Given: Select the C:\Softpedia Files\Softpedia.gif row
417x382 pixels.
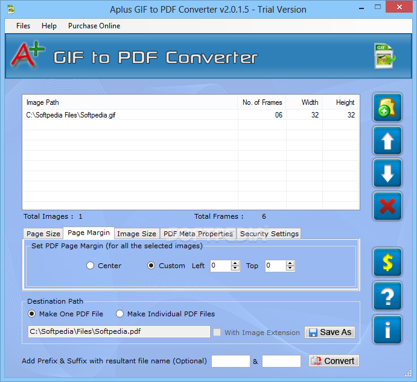Looking at the screenshot, I should (191, 115).
